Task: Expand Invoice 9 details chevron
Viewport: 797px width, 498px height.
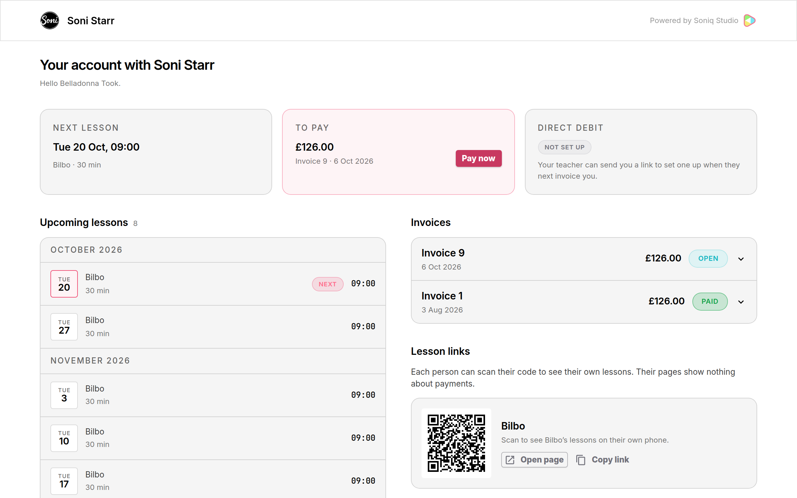Action: tap(741, 259)
